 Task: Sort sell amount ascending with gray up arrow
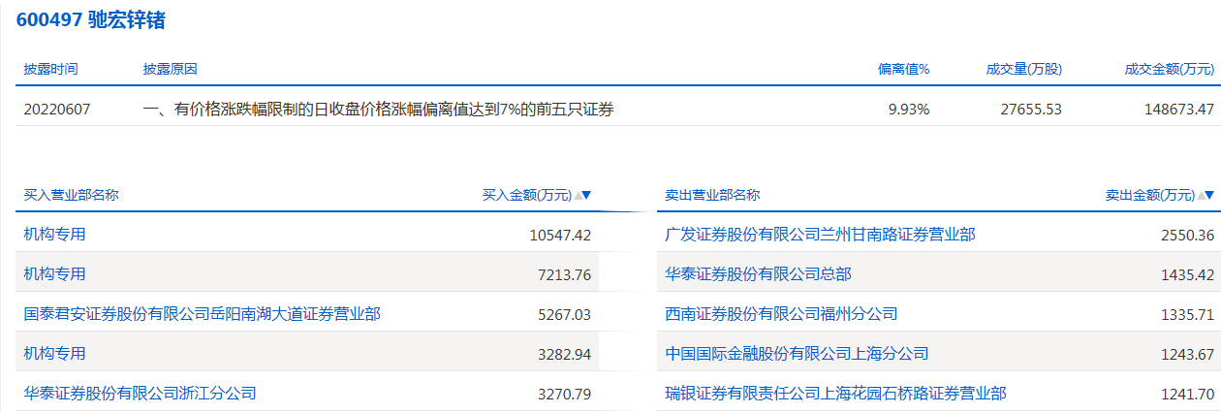click(1202, 195)
